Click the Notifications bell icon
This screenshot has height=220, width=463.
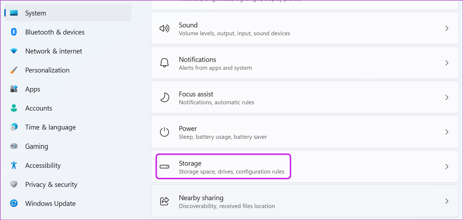click(x=164, y=63)
